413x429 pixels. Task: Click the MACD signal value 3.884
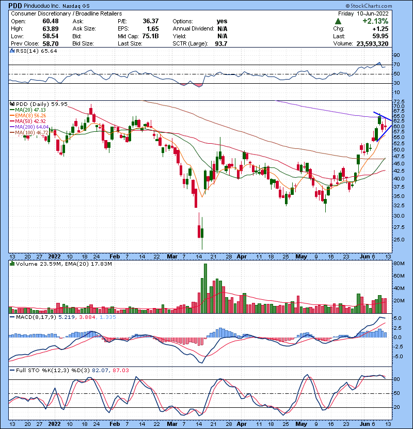[87, 317]
